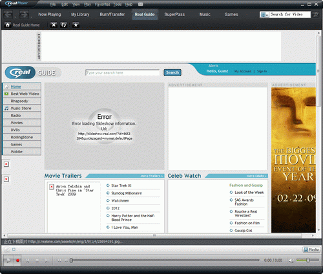323x274 pixels.
Task: Stop page loading with the X toolbar icon
Action: click(54, 25)
